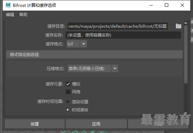
Task: Maximize the Bifrost options window
Action: point(167,5)
